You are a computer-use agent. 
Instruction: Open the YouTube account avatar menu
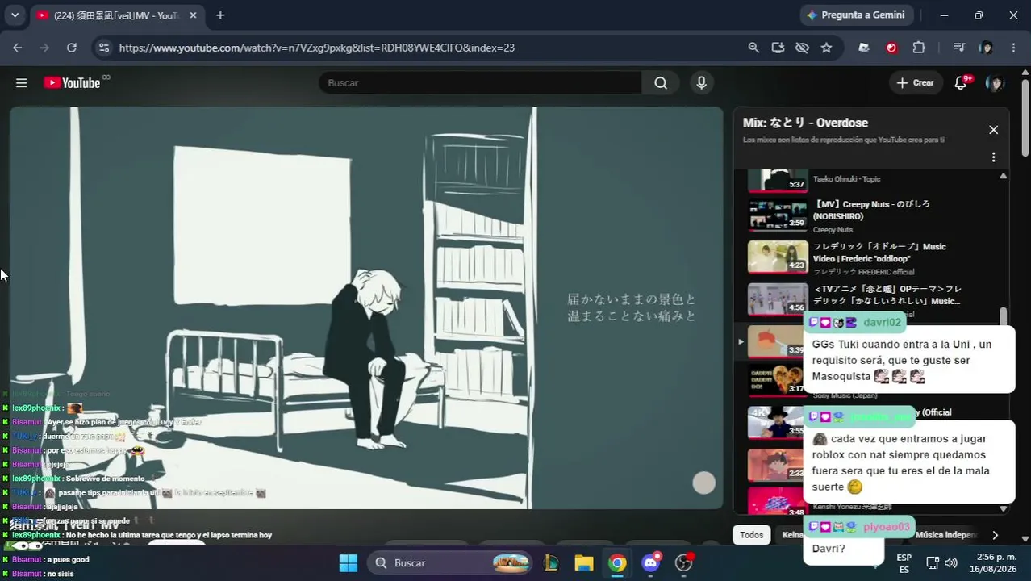click(996, 83)
